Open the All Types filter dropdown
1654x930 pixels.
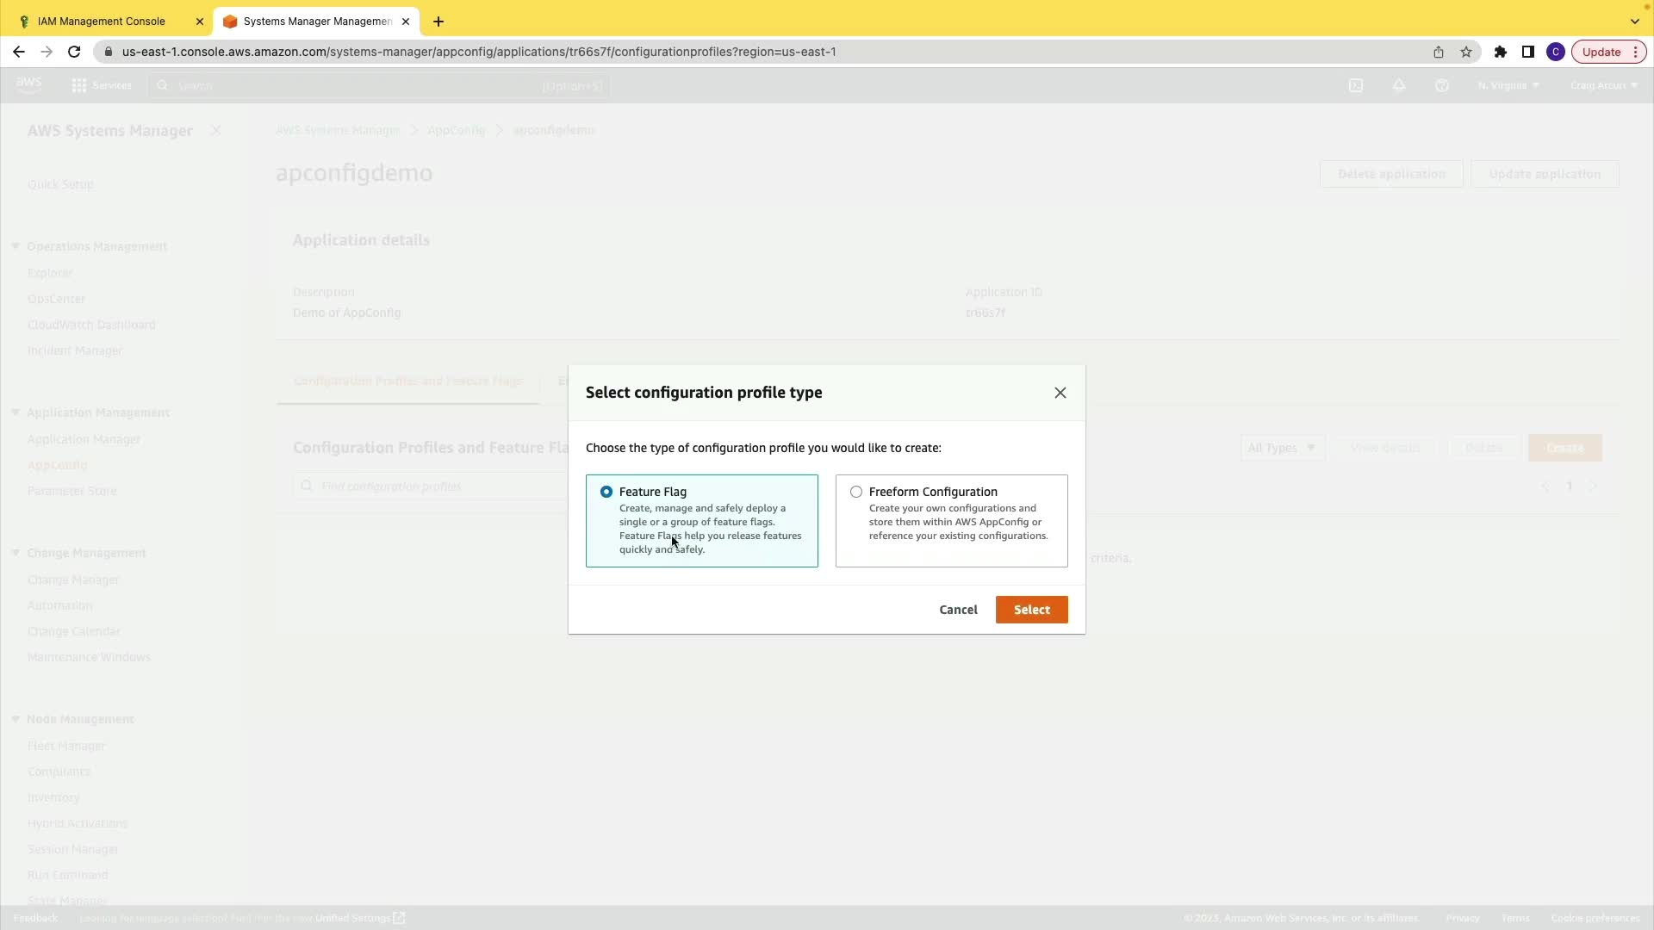tap(1282, 448)
